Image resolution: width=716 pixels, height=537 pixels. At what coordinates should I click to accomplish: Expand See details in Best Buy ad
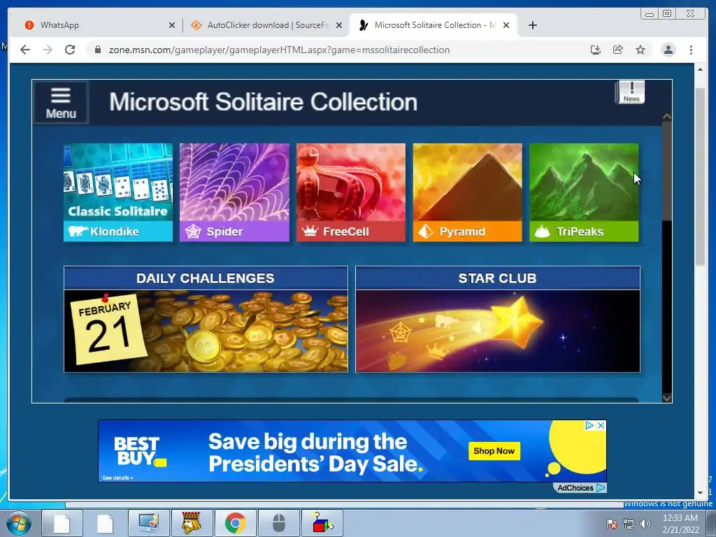tap(117, 478)
